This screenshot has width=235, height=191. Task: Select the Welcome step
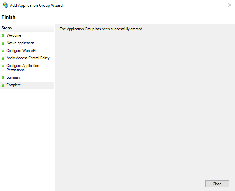pos(14,35)
